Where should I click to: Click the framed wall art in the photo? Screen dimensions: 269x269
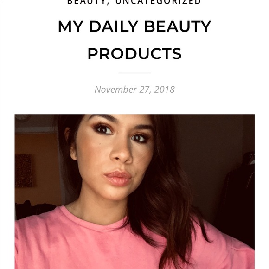(x=24, y=171)
